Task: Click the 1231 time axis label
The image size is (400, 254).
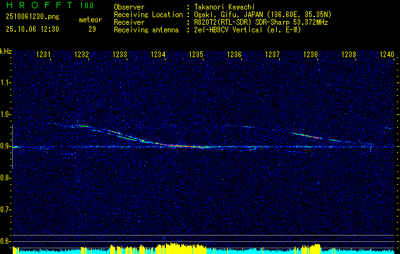Action: click(44, 54)
